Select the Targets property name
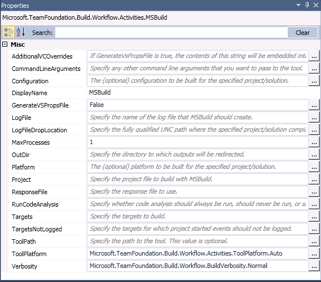The width and height of the screenshot is (321, 282). click(22, 217)
